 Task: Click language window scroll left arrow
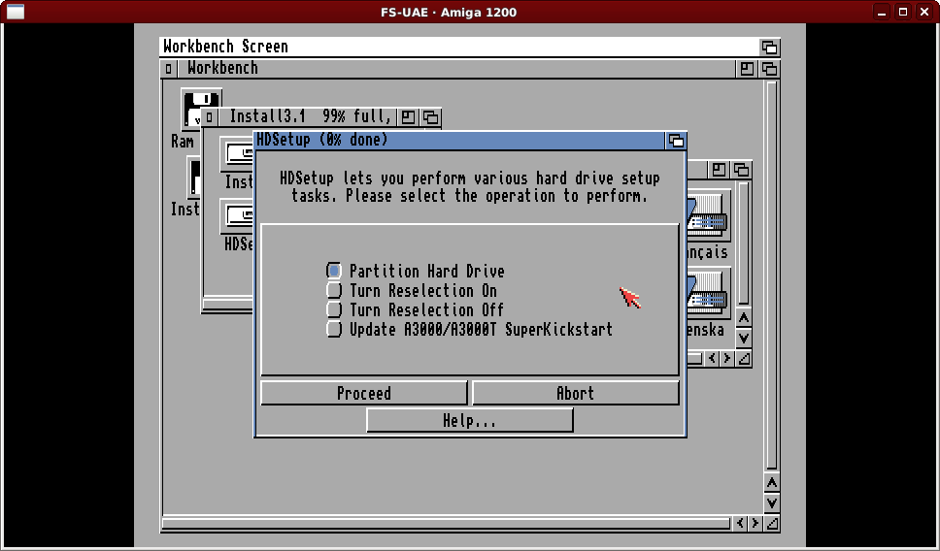pyautogui.click(x=712, y=359)
